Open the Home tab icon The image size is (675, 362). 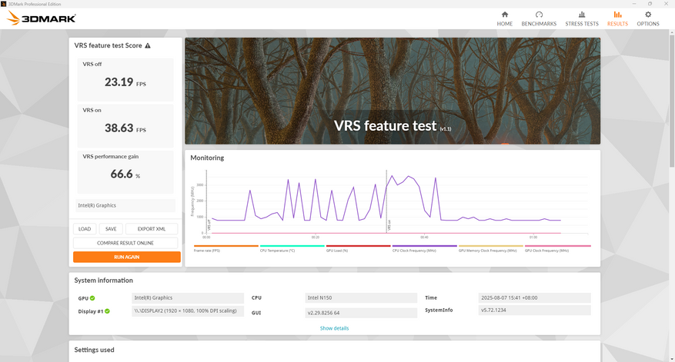pos(505,15)
